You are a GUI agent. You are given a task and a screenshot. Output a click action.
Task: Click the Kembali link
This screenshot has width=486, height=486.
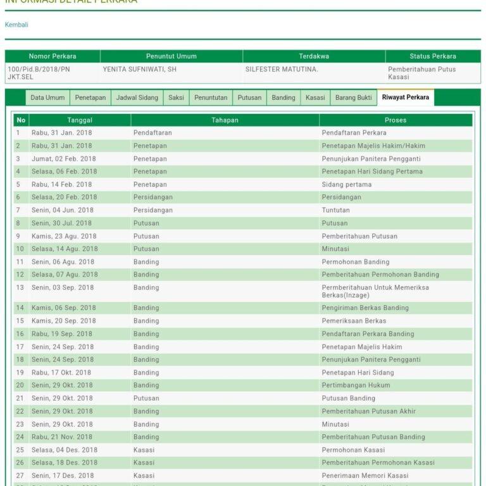[16, 25]
